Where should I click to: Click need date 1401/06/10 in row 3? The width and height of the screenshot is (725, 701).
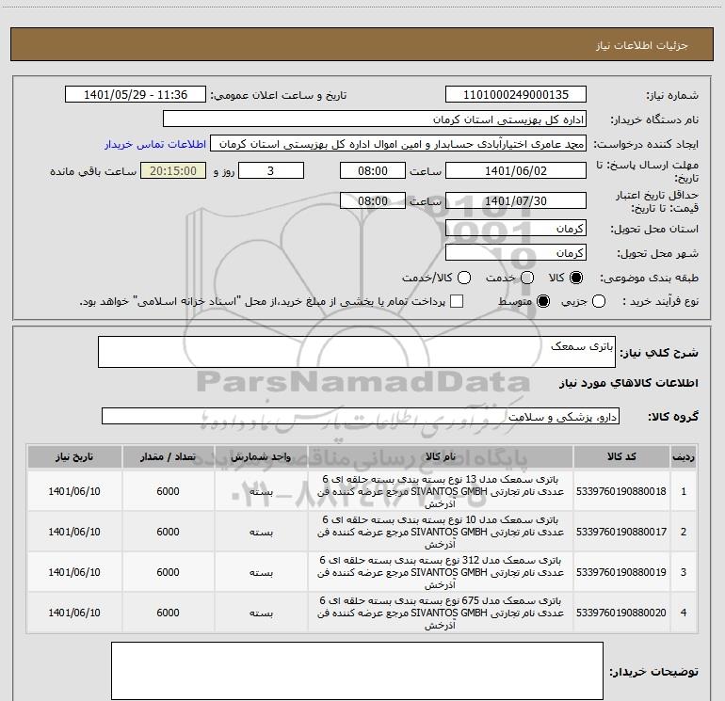pyautogui.click(x=74, y=572)
